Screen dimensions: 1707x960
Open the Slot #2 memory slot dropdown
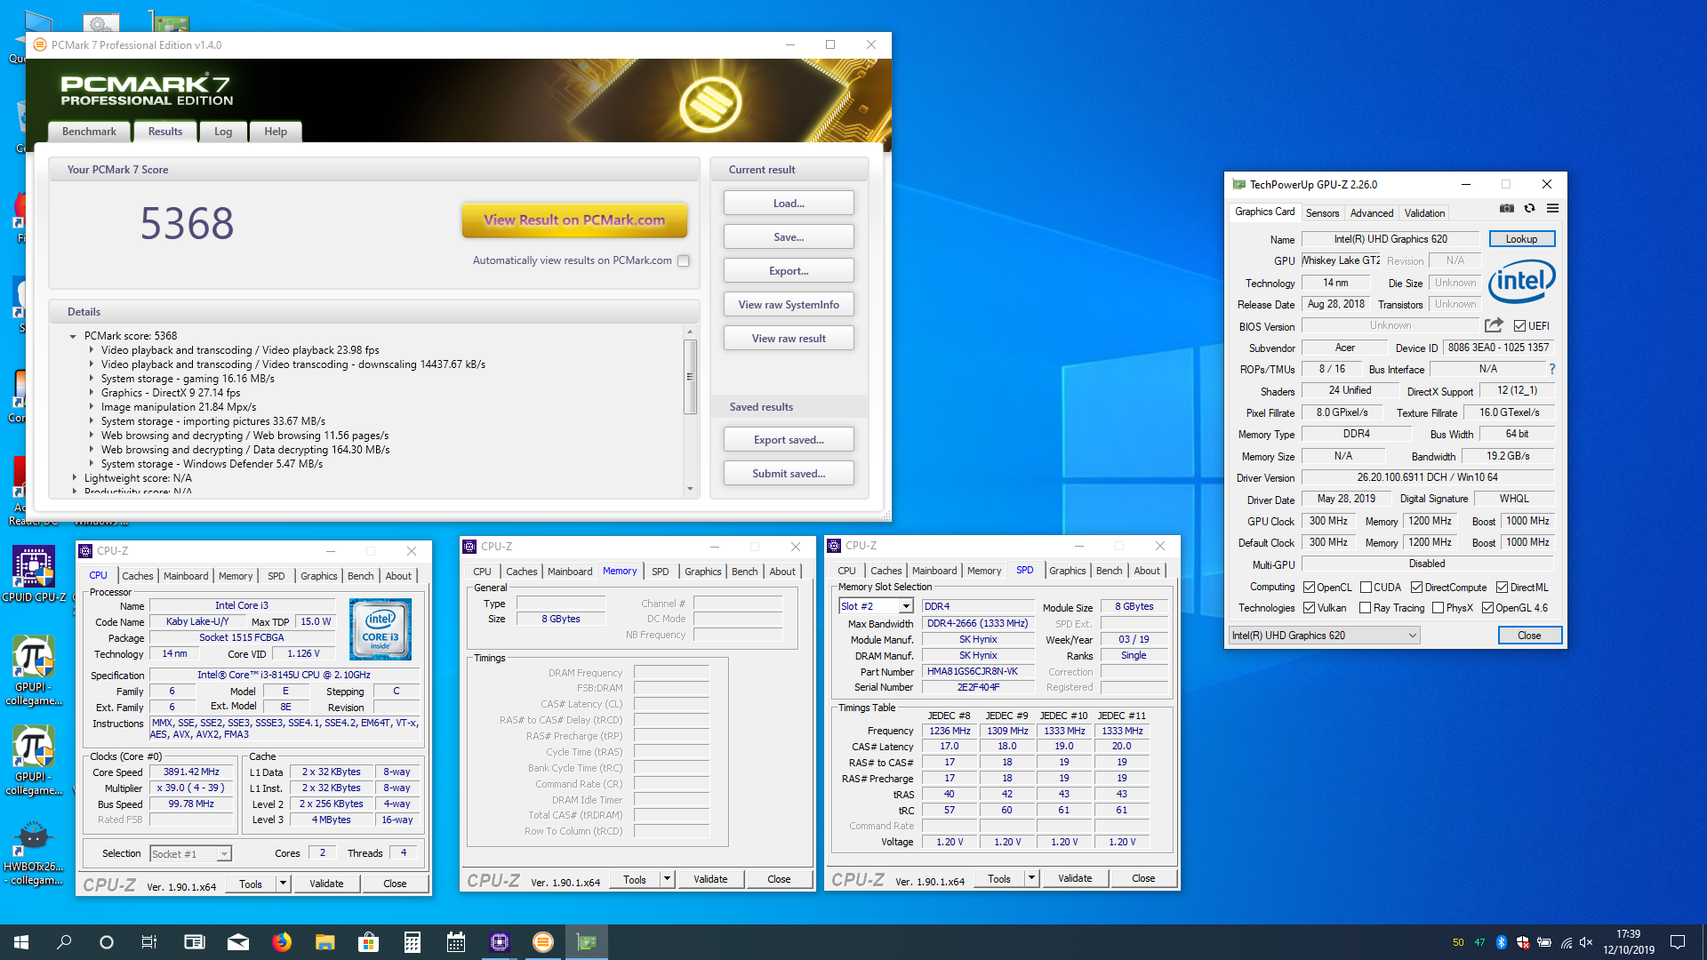[877, 606]
